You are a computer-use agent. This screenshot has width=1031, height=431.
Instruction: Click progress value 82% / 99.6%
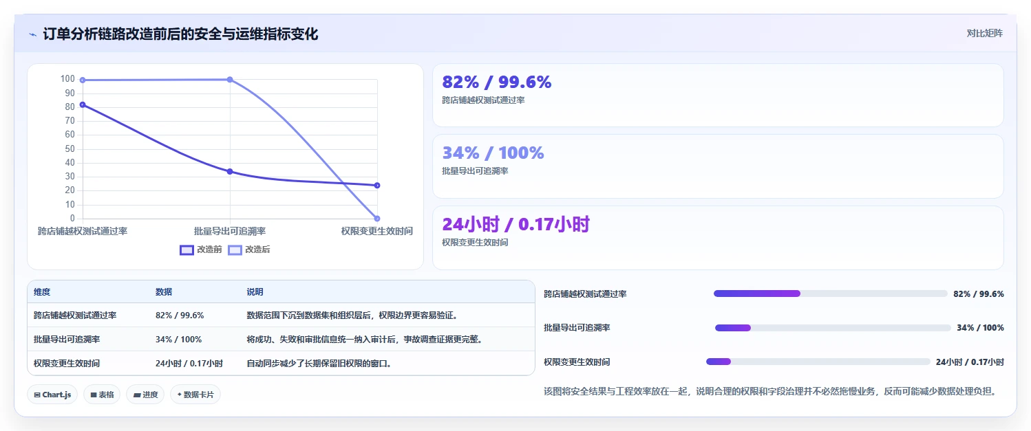click(x=979, y=294)
